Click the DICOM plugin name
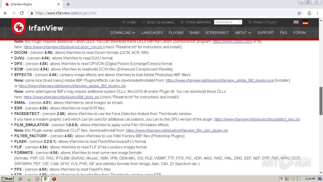Image resolution: width=323 pixels, height=182 pixels. [x=21, y=53]
